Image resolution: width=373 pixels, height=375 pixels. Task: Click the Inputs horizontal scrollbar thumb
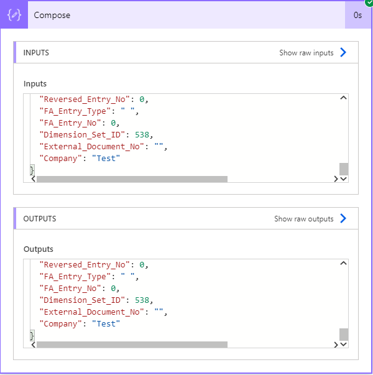(x=132, y=179)
